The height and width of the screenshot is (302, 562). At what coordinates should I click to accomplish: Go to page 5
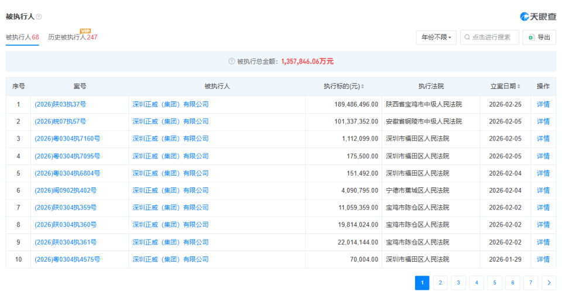coord(495,283)
